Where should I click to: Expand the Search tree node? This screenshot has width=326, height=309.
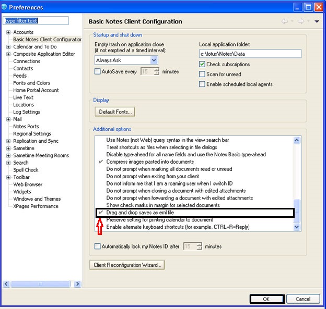pyautogui.click(x=8, y=163)
